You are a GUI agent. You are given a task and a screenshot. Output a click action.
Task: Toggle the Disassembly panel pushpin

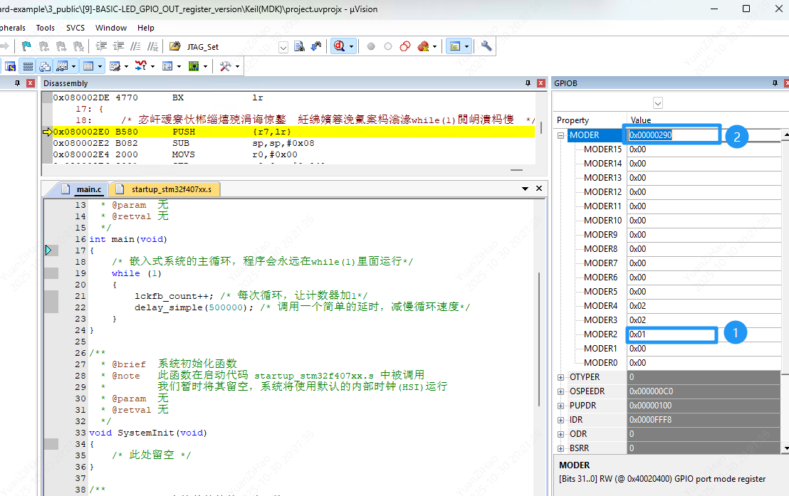click(528, 83)
